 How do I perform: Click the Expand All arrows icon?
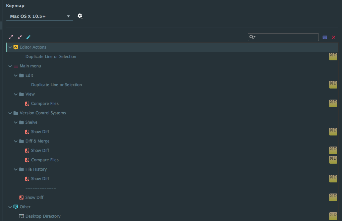click(11, 37)
